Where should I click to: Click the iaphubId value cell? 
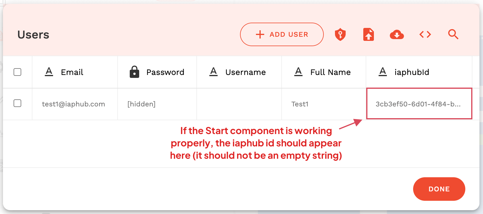pyautogui.click(x=418, y=104)
